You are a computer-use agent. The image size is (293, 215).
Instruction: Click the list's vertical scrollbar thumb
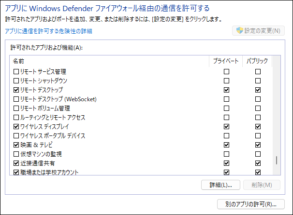pos(277,160)
